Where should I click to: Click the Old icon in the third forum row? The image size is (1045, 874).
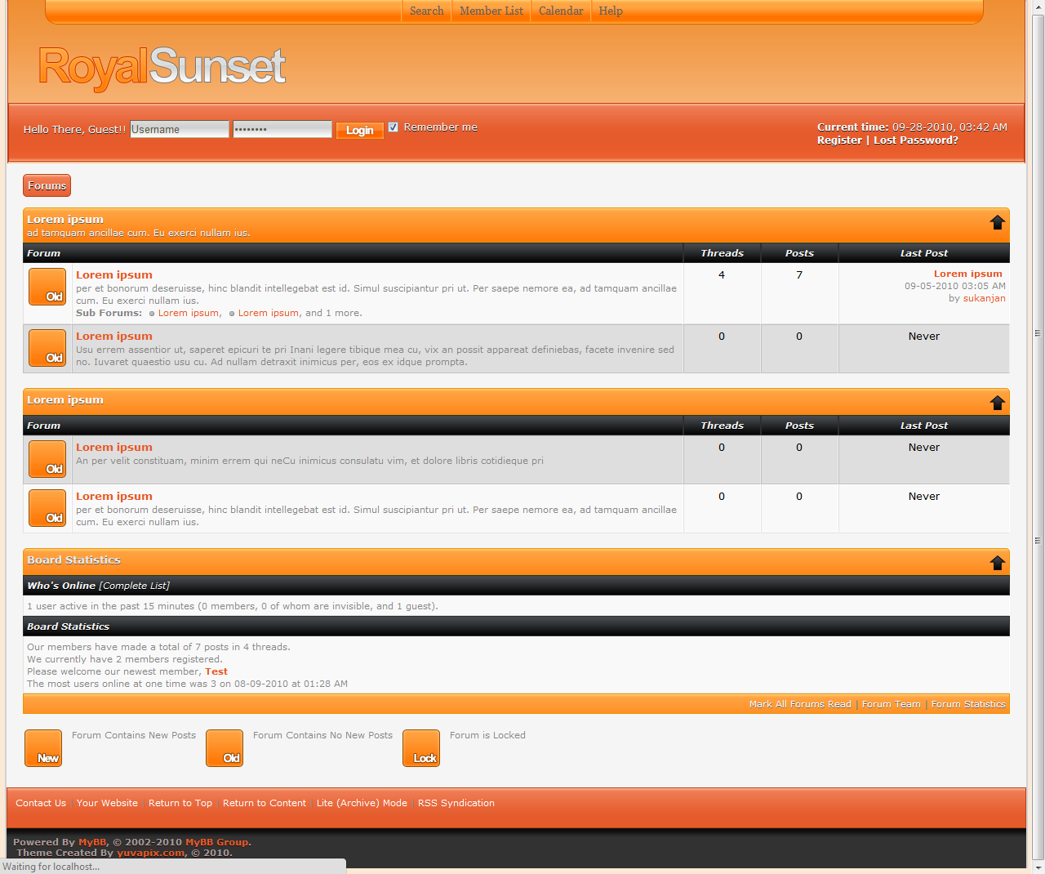tap(47, 459)
